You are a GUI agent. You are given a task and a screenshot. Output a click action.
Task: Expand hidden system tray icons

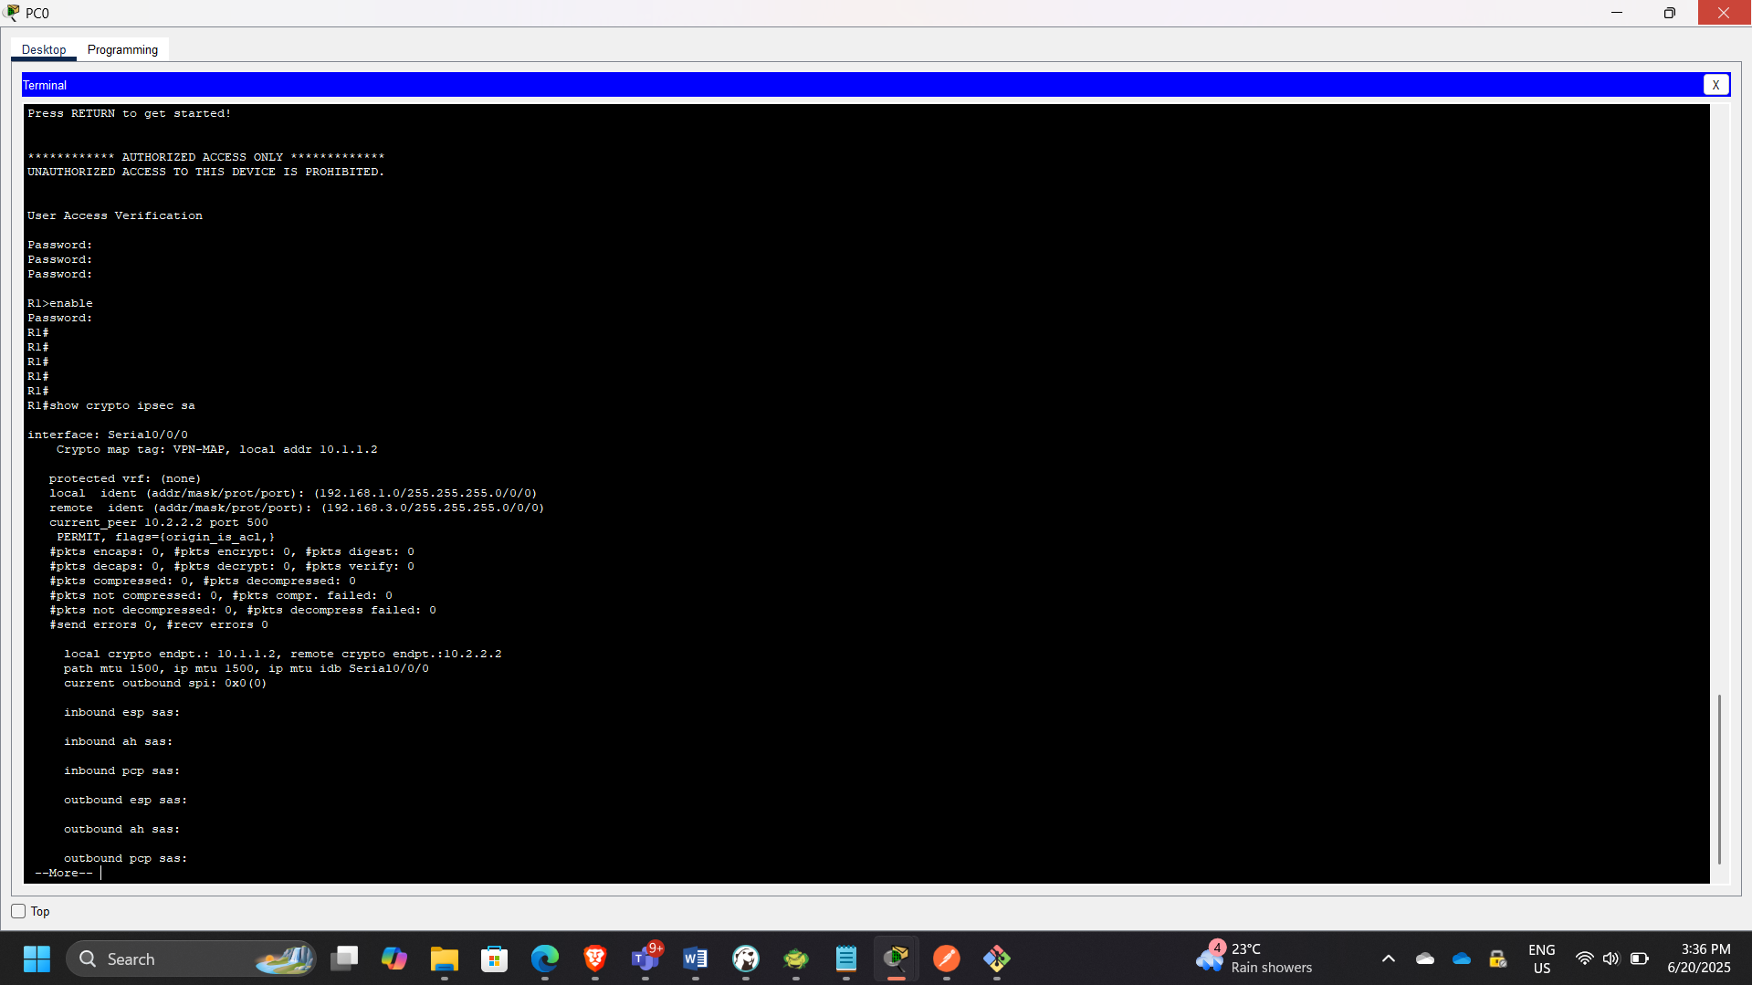pos(1388,959)
